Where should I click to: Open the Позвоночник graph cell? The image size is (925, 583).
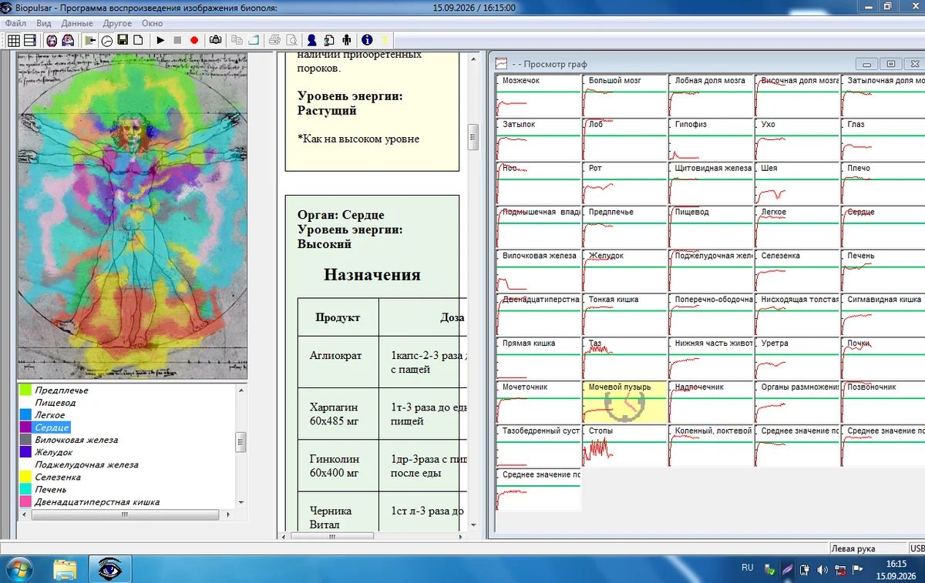(883, 402)
